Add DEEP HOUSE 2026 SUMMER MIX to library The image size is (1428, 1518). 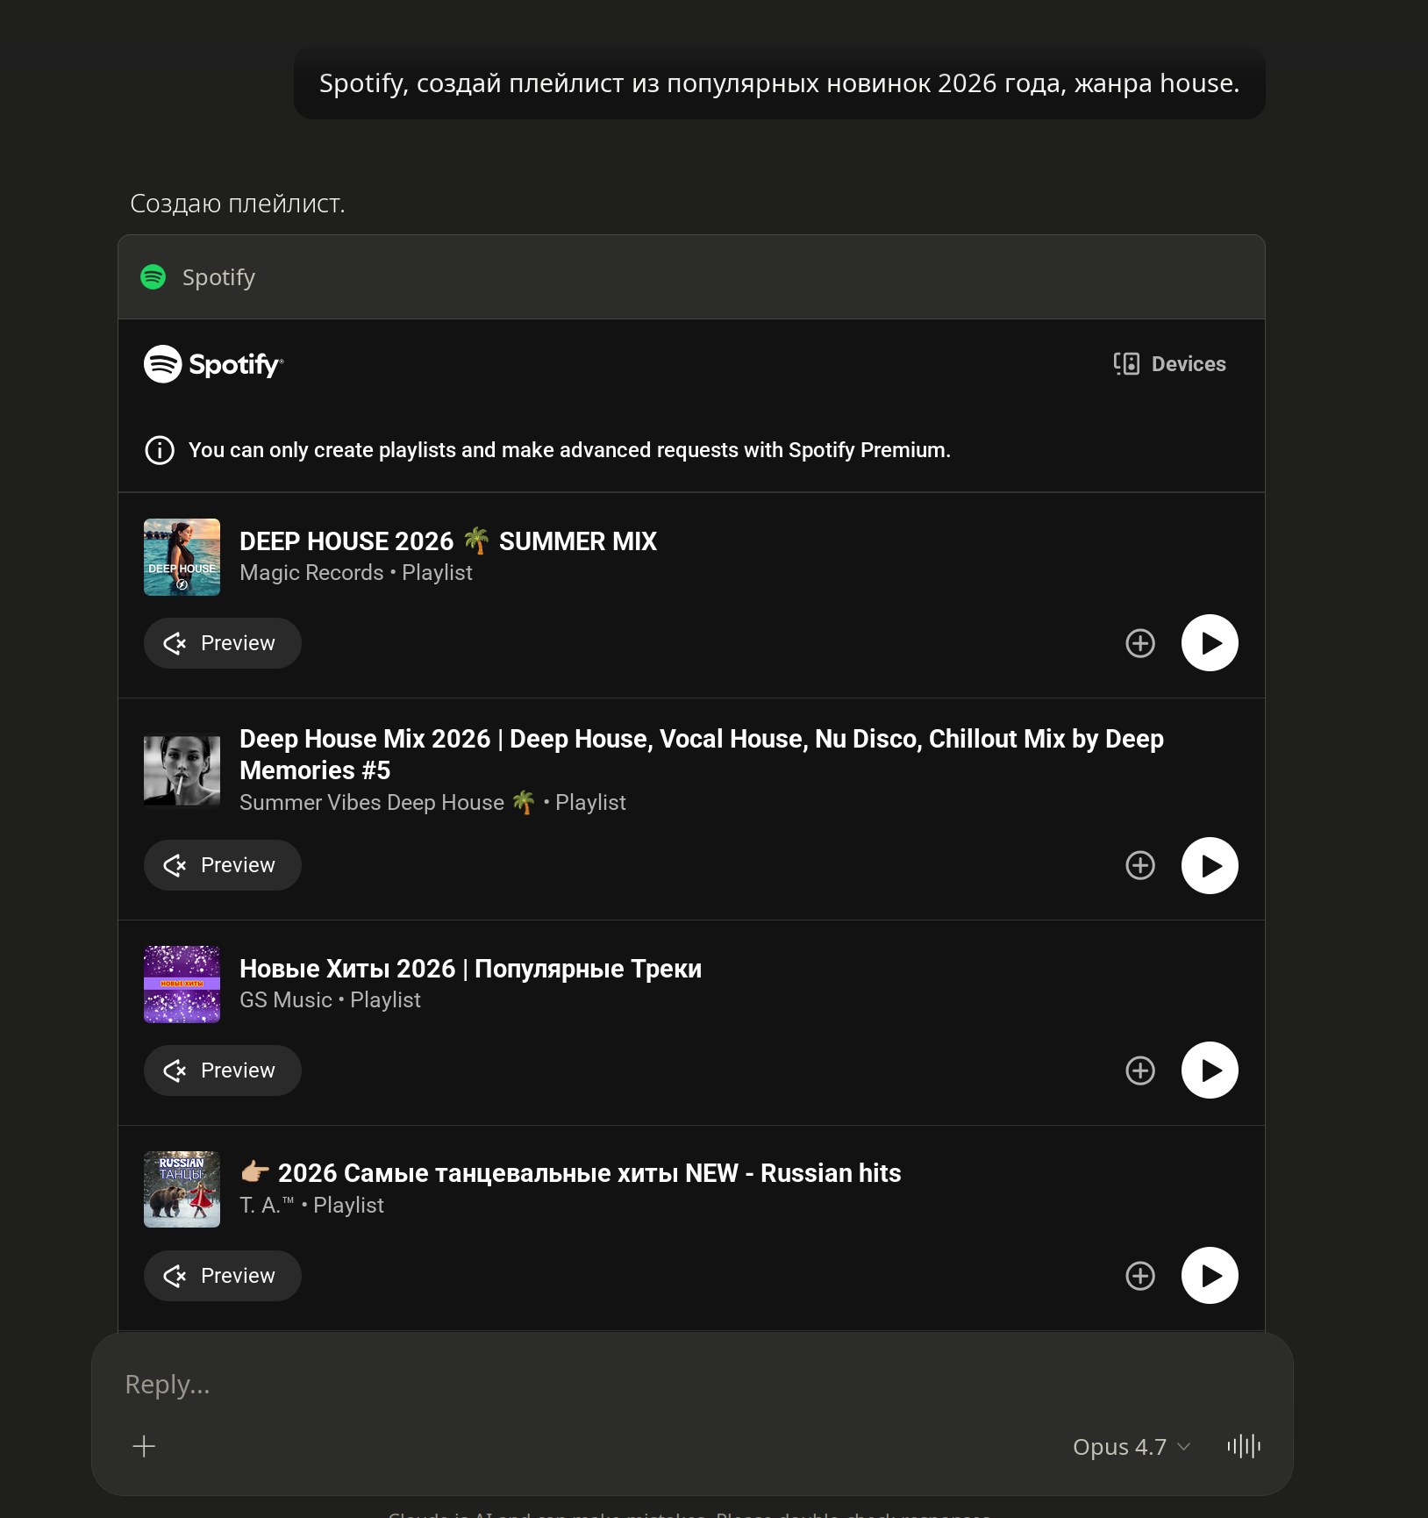tap(1139, 643)
